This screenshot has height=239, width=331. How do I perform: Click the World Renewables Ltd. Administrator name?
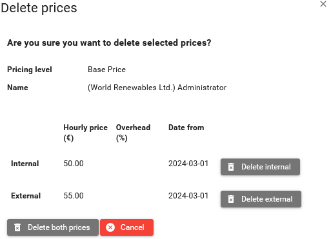tap(157, 88)
